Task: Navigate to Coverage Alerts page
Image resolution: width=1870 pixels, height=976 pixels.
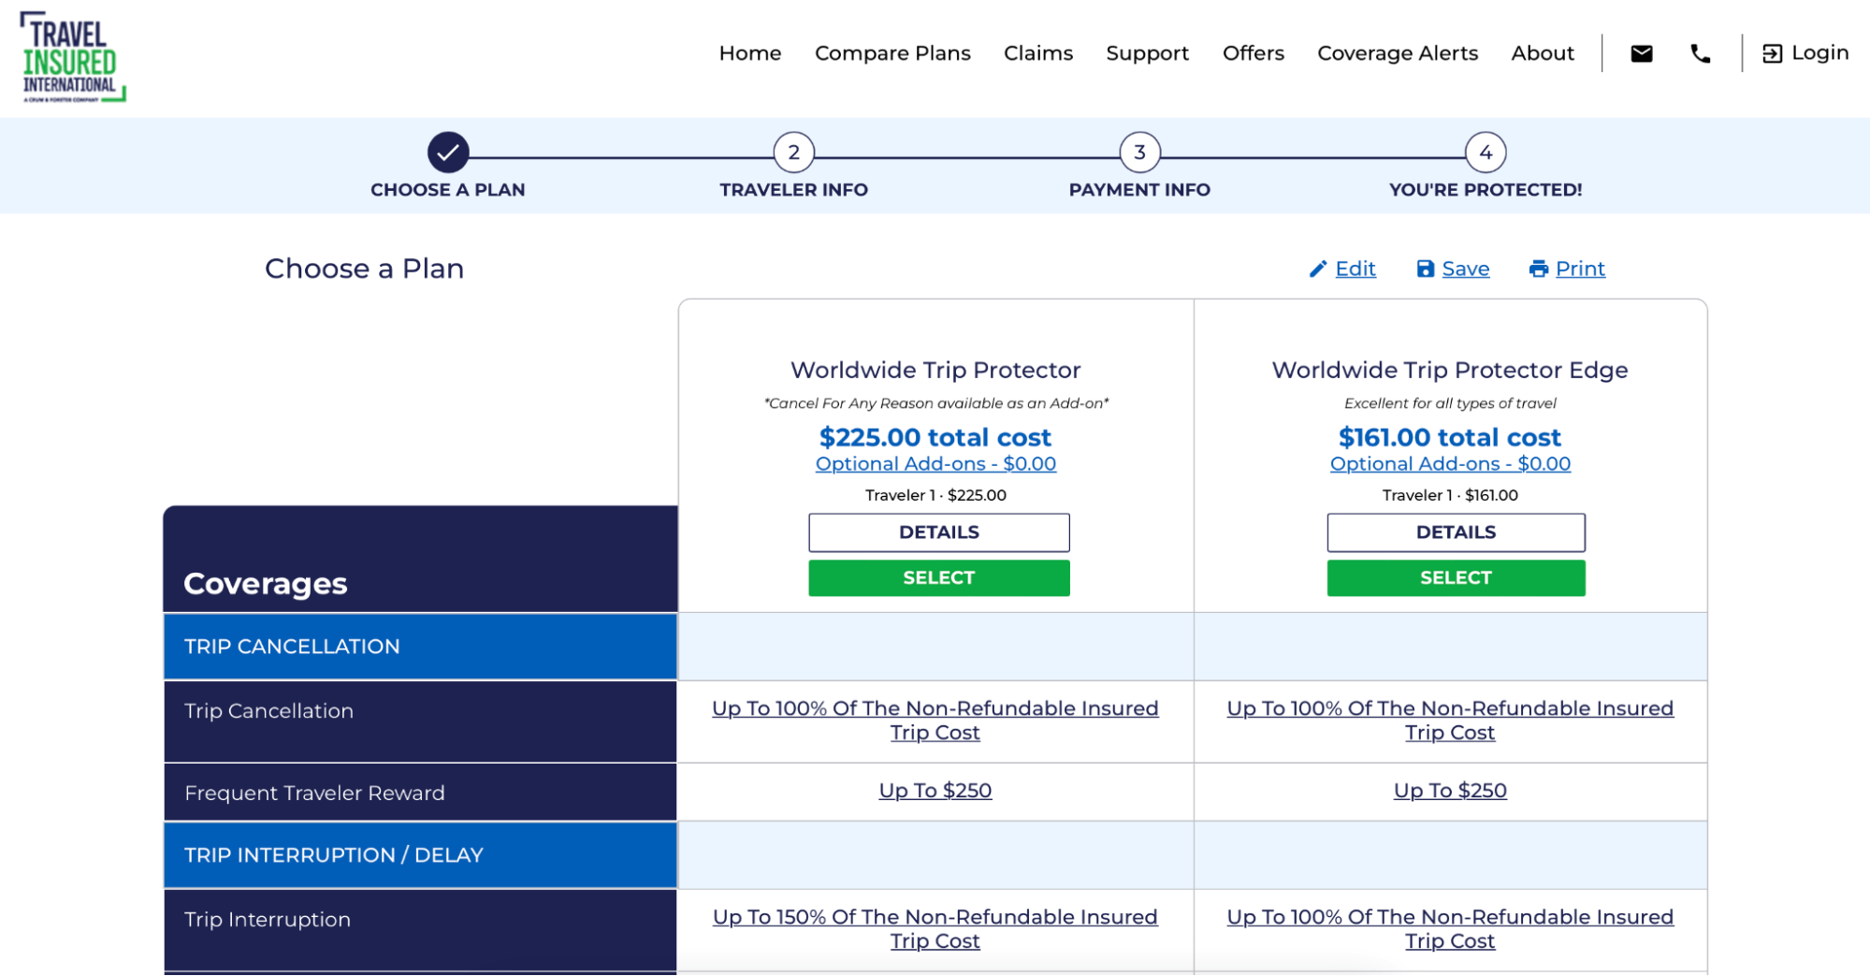Action: [1397, 53]
